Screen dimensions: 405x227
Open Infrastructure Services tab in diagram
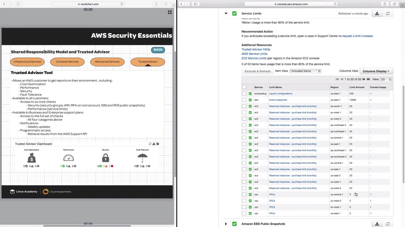click(x=27, y=62)
